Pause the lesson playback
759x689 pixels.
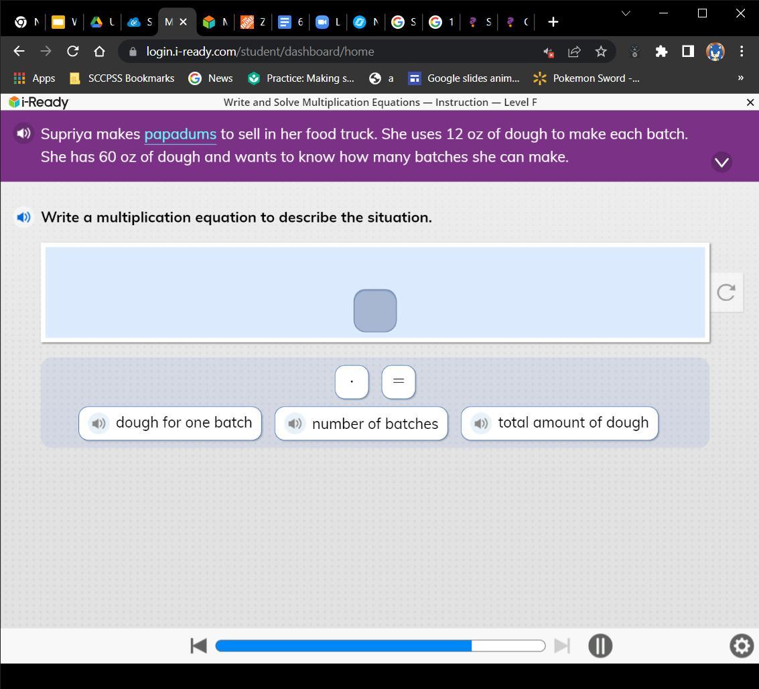(x=600, y=645)
